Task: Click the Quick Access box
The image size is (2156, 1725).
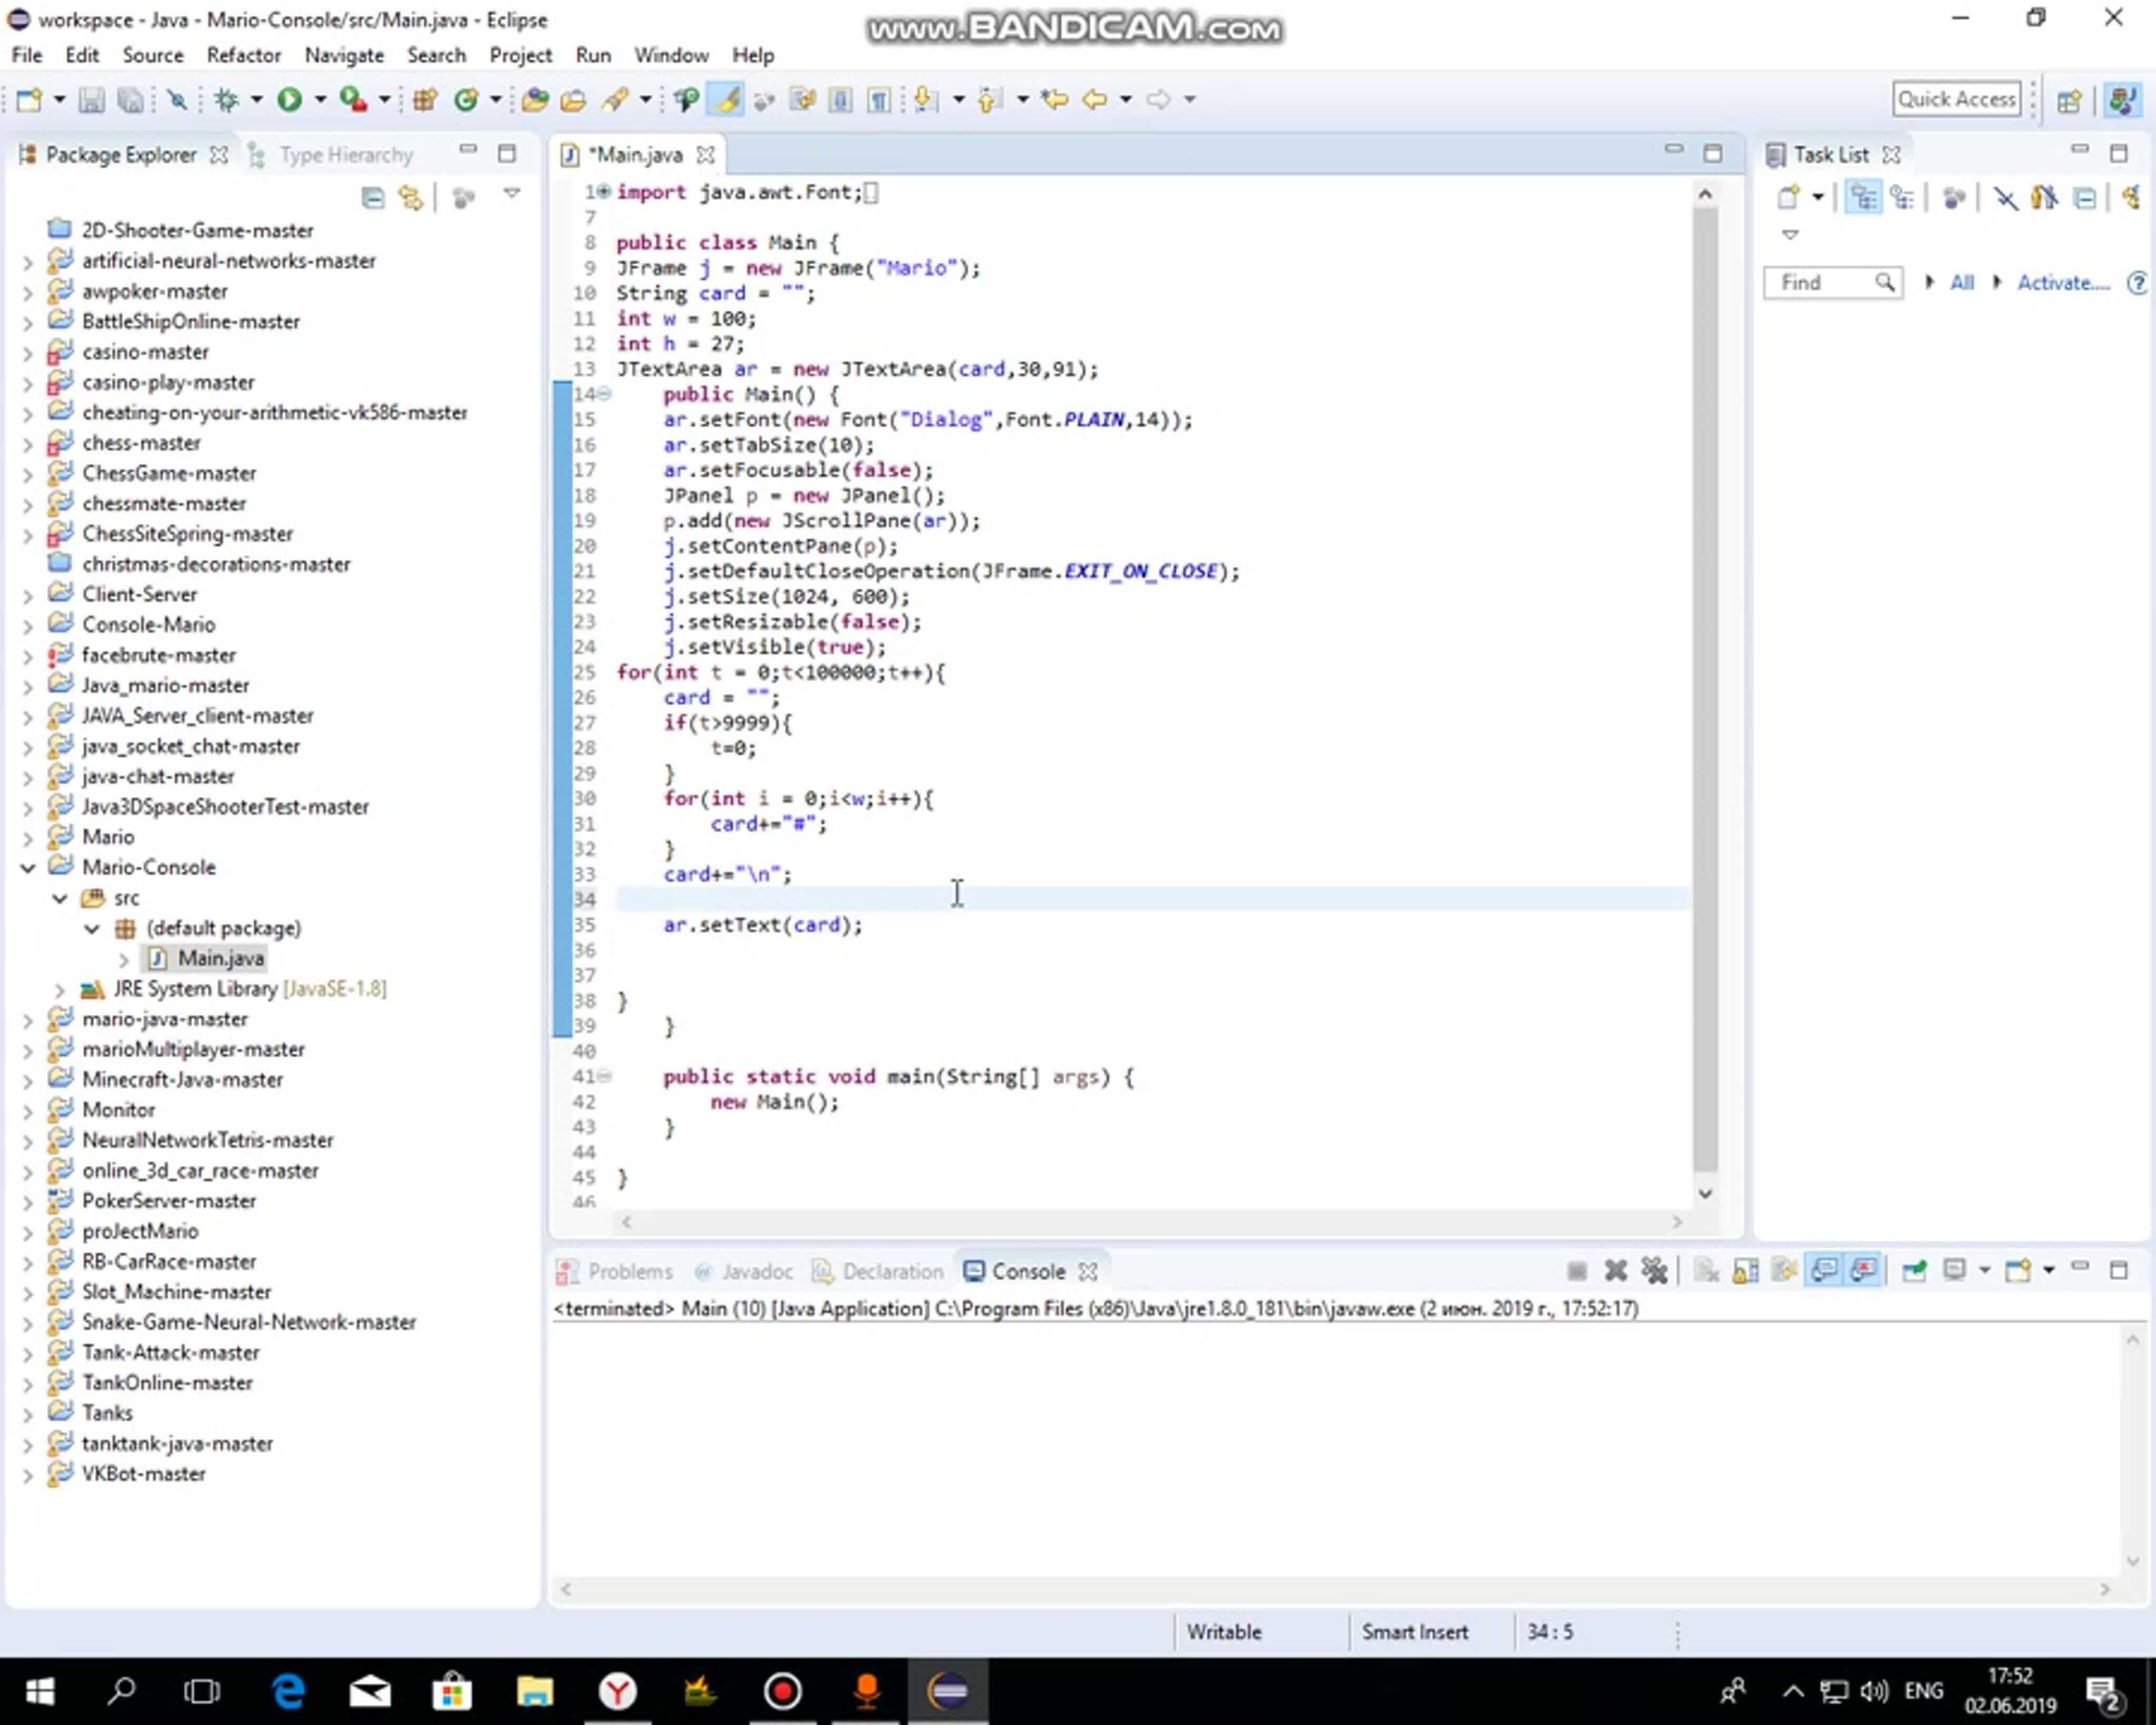Action: (x=1956, y=99)
